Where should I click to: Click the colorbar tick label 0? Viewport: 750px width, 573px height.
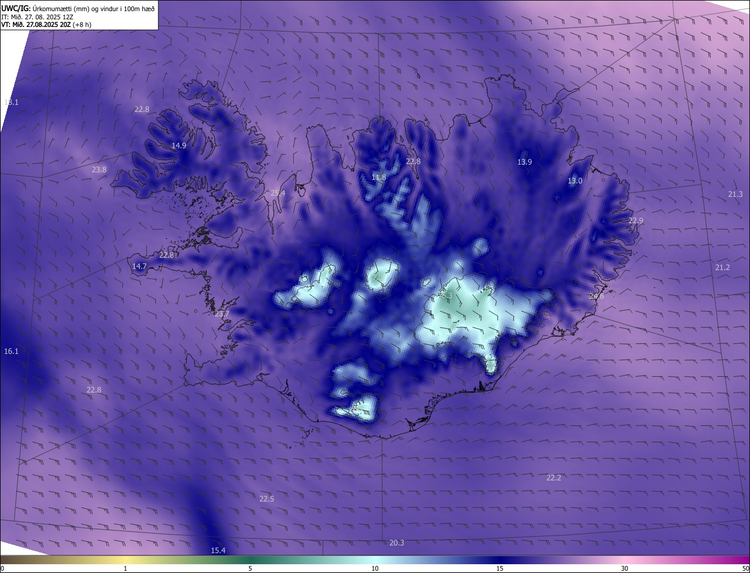coord(2,568)
